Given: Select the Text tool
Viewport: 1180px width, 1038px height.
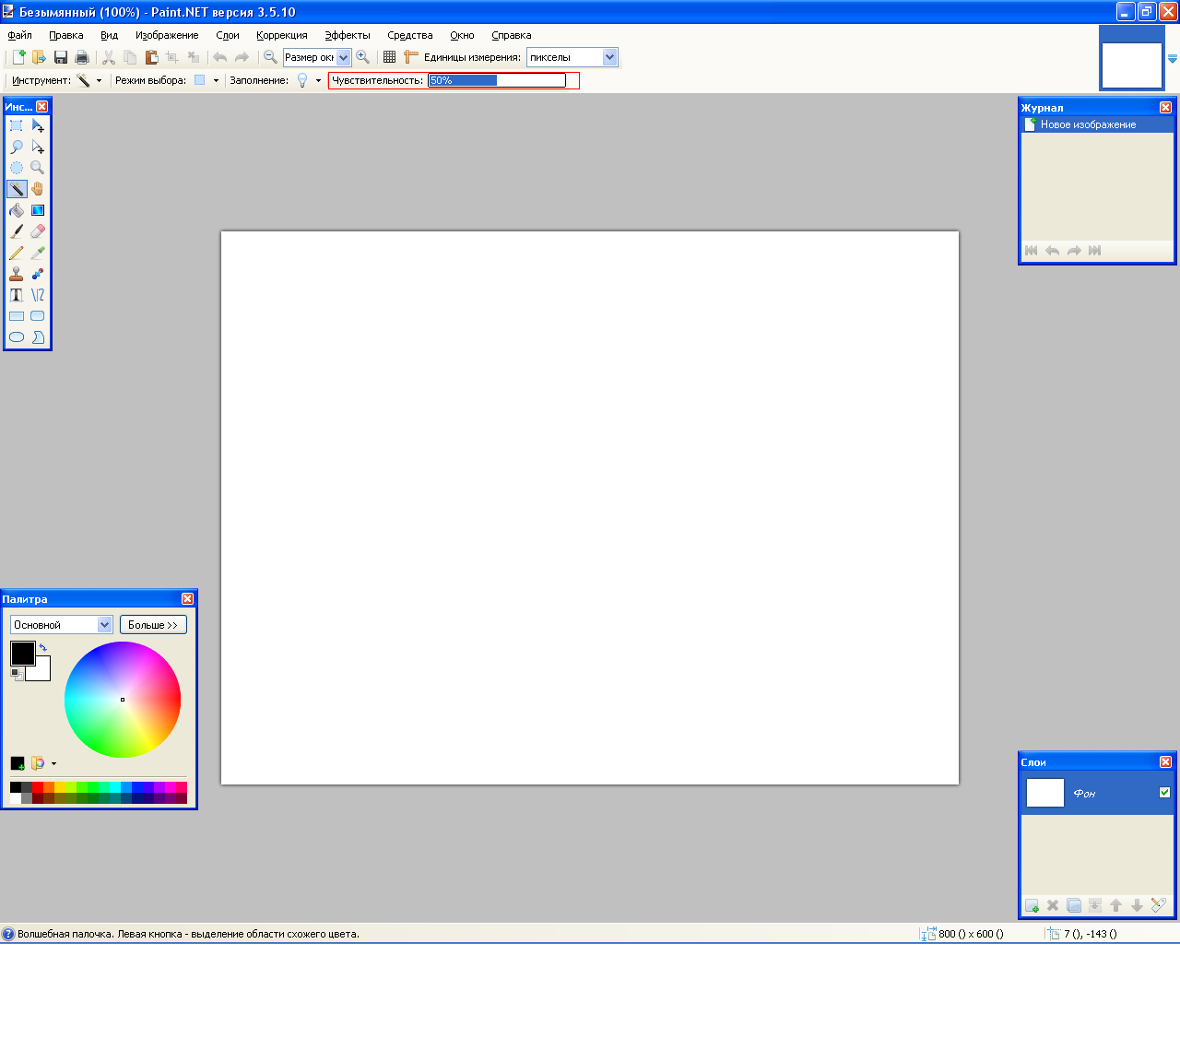Looking at the screenshot, I should (x=17, y=295).
